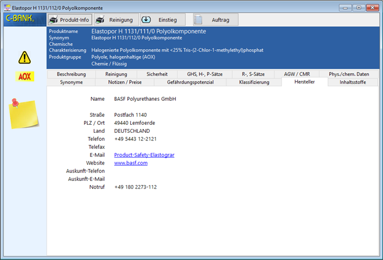Click the Einstieg button

(x=163, y=20)
